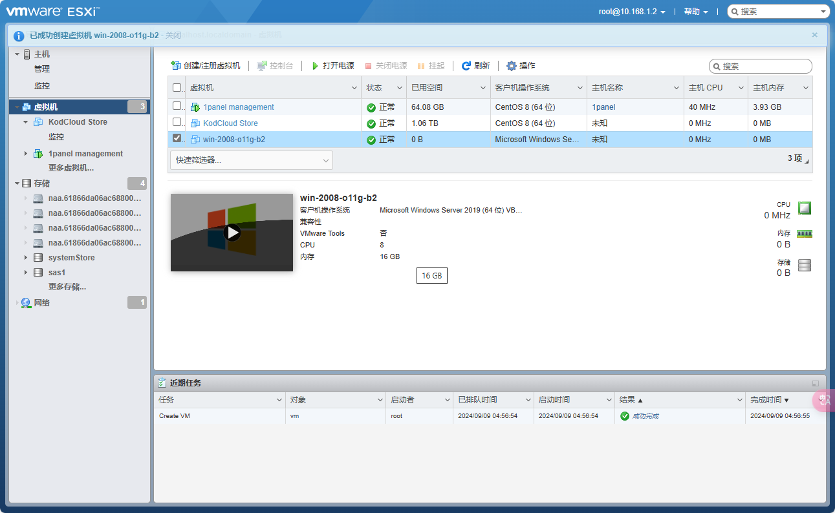The image size is (835, 513).
Task: Check the KodCloud Store row checkbox
Action: [177, 122]
